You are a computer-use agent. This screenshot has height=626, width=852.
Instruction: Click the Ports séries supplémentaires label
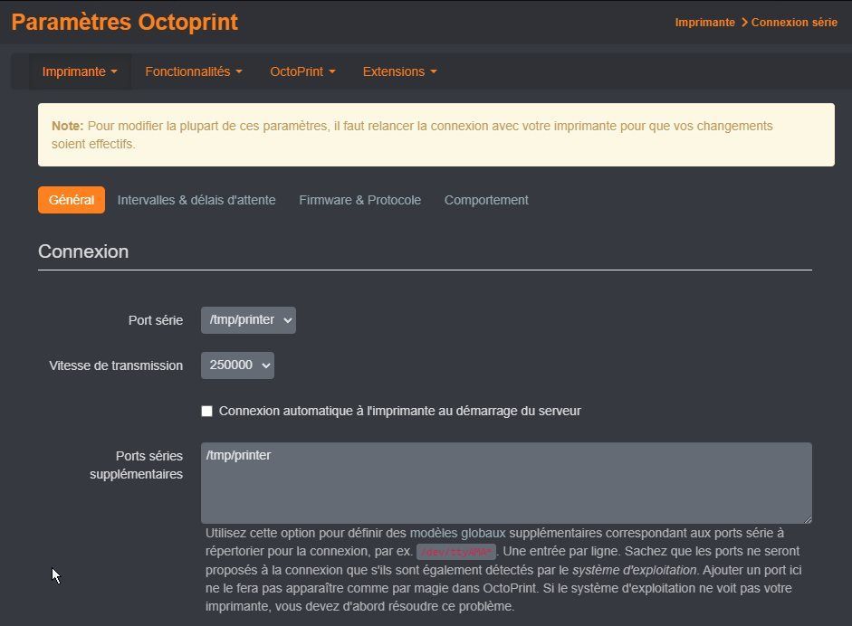[x=137, y=465]
